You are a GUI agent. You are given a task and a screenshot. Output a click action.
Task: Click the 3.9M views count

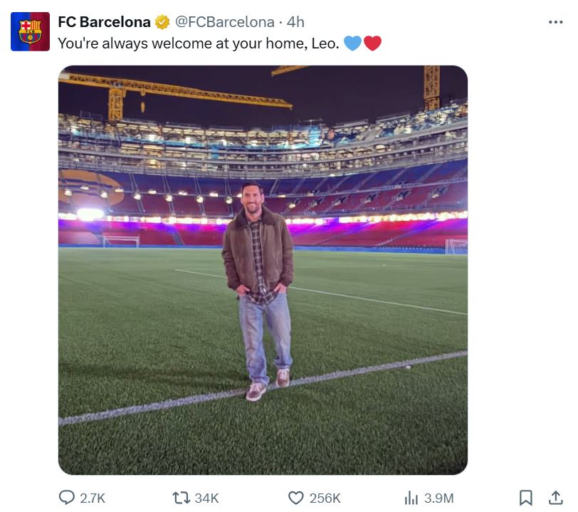(438, 498)
